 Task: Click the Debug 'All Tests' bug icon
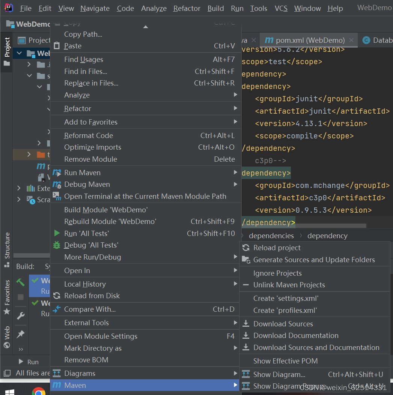click(57, 245)
